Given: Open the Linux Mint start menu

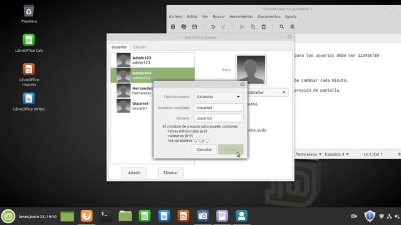Looking at the screenshot, I should [x=8, y=216].
